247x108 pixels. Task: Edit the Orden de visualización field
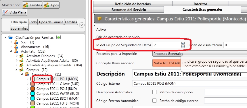coord(235,45)
